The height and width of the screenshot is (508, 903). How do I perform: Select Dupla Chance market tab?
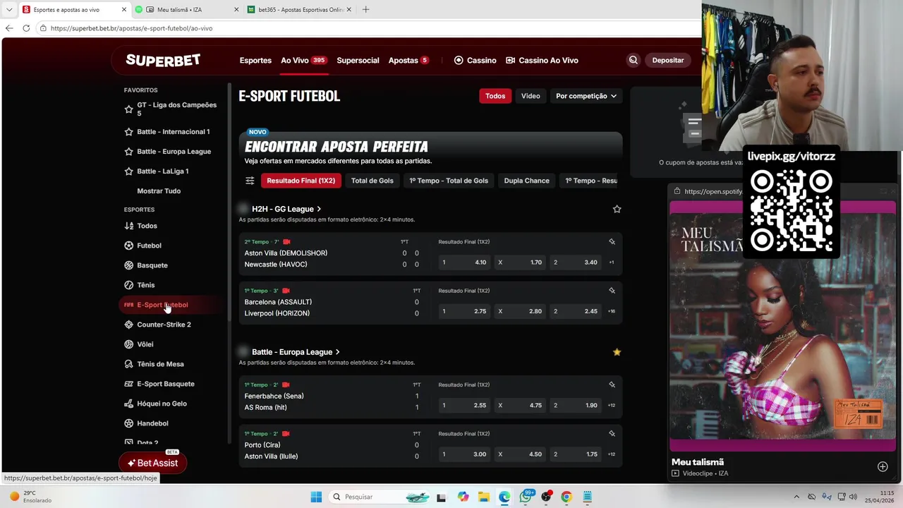(526, 181)
